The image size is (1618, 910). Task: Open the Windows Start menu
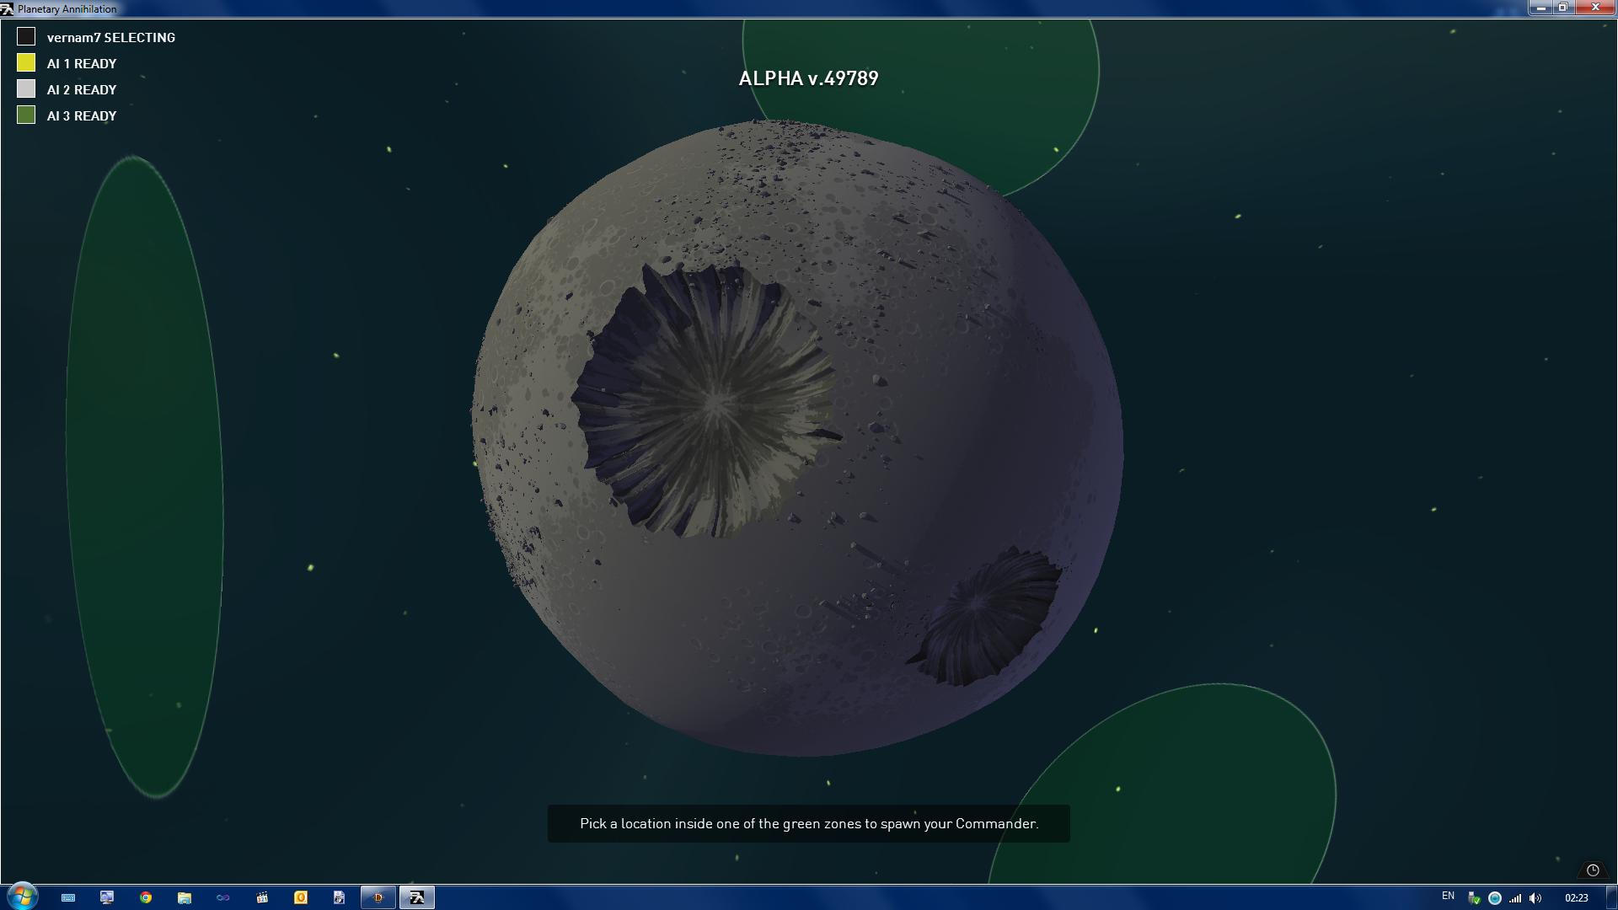[x=22, y=897]
